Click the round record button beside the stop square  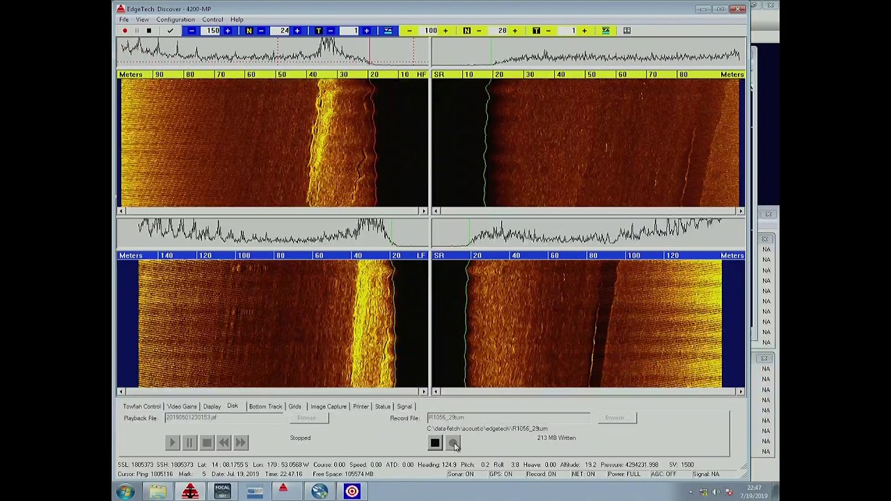tap(453, 443)
